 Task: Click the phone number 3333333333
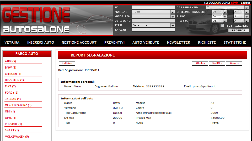[x=155, y=87]
